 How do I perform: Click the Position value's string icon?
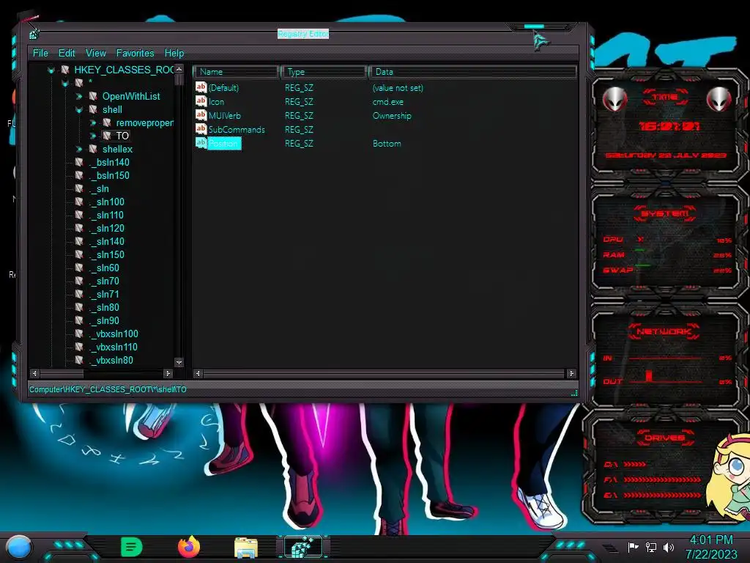point(201,143)
